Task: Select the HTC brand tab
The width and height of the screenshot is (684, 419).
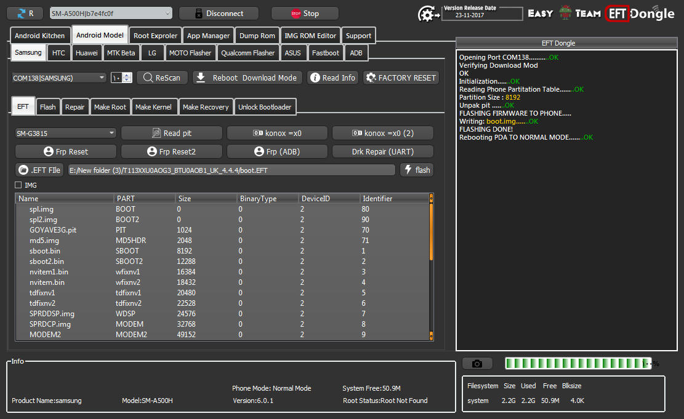Action: click(x=58, y=53)
